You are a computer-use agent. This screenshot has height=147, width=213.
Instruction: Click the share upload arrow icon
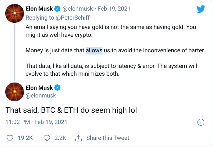click(78, 138)
